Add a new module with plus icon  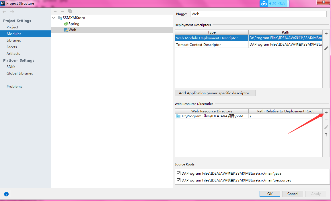coord(55,11)
